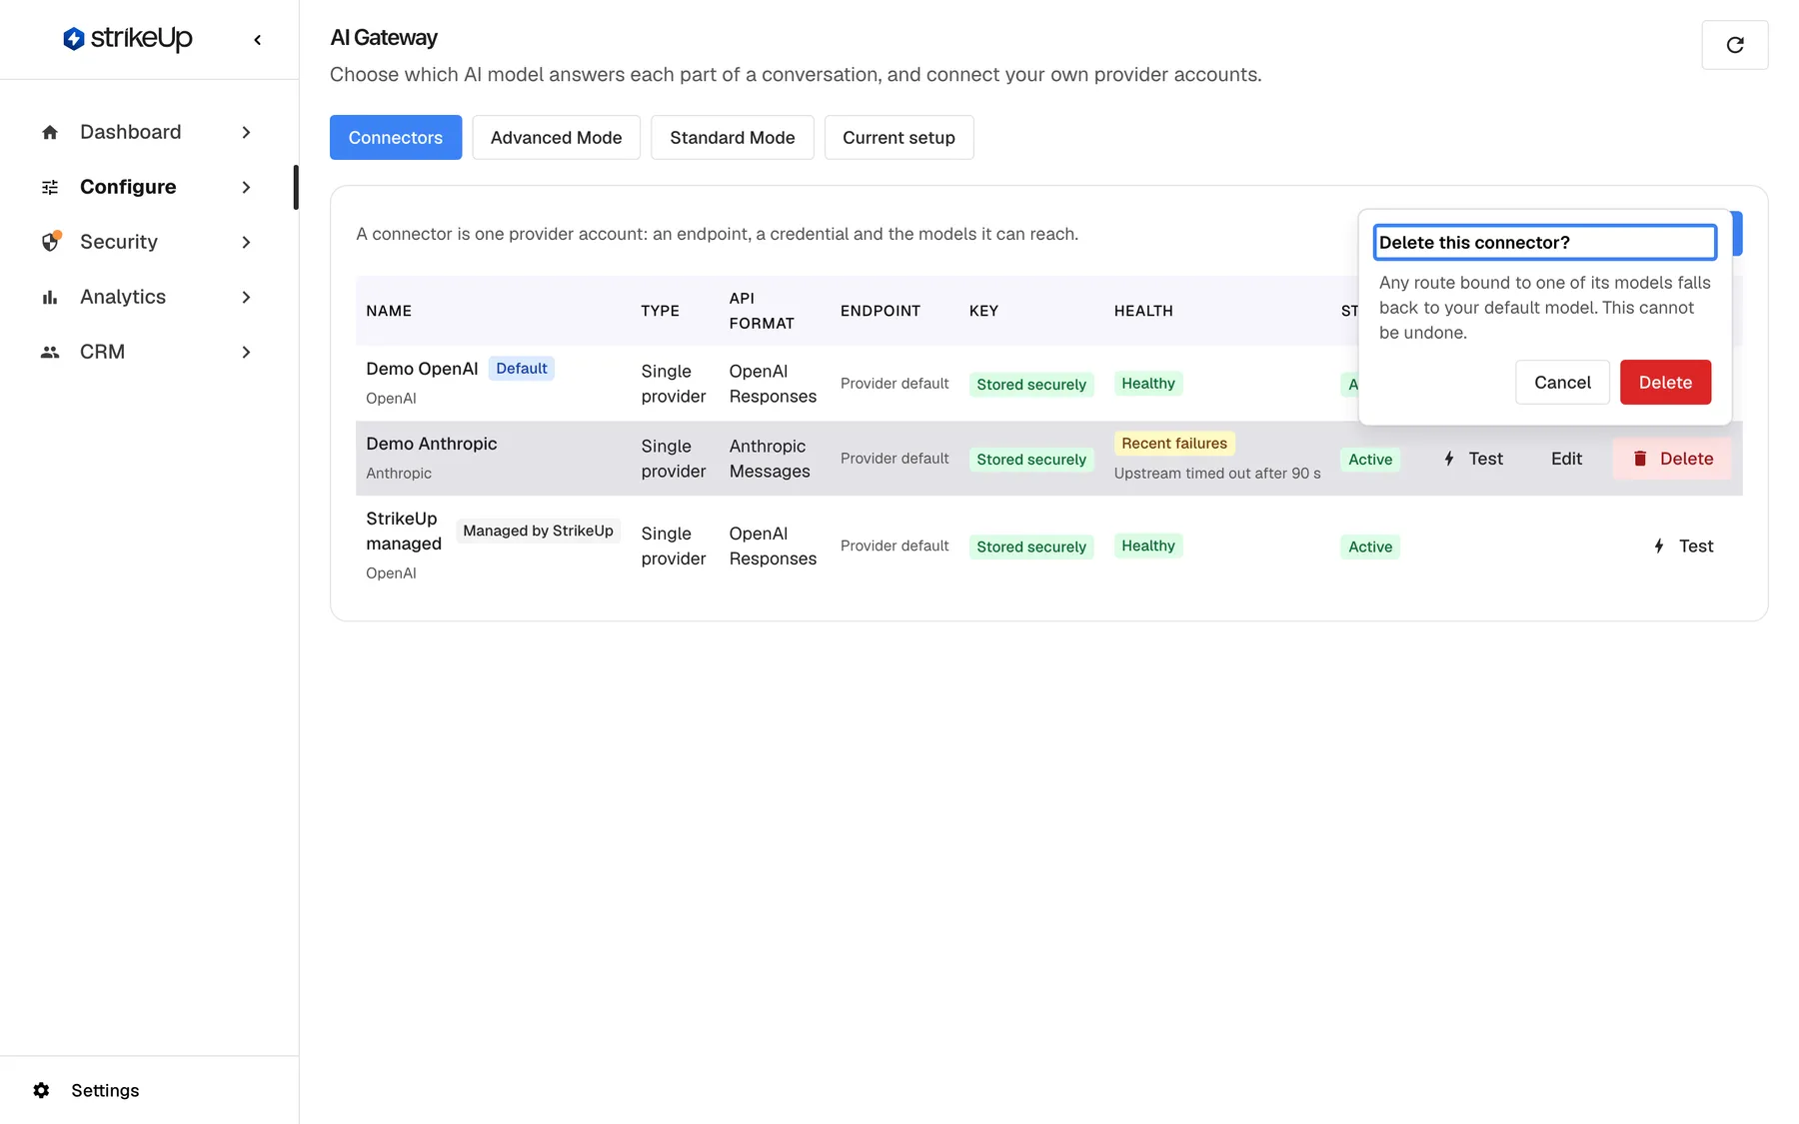The image size is (1799, 1124).
Task: Expand the Security menu chevron
Action: (x=246, y=242)
